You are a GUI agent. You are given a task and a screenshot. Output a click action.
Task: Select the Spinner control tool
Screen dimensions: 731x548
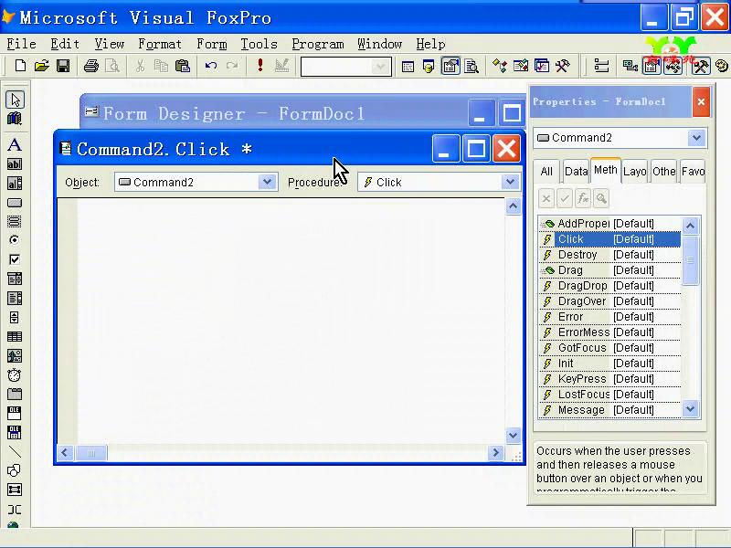(x=15, y=317)
